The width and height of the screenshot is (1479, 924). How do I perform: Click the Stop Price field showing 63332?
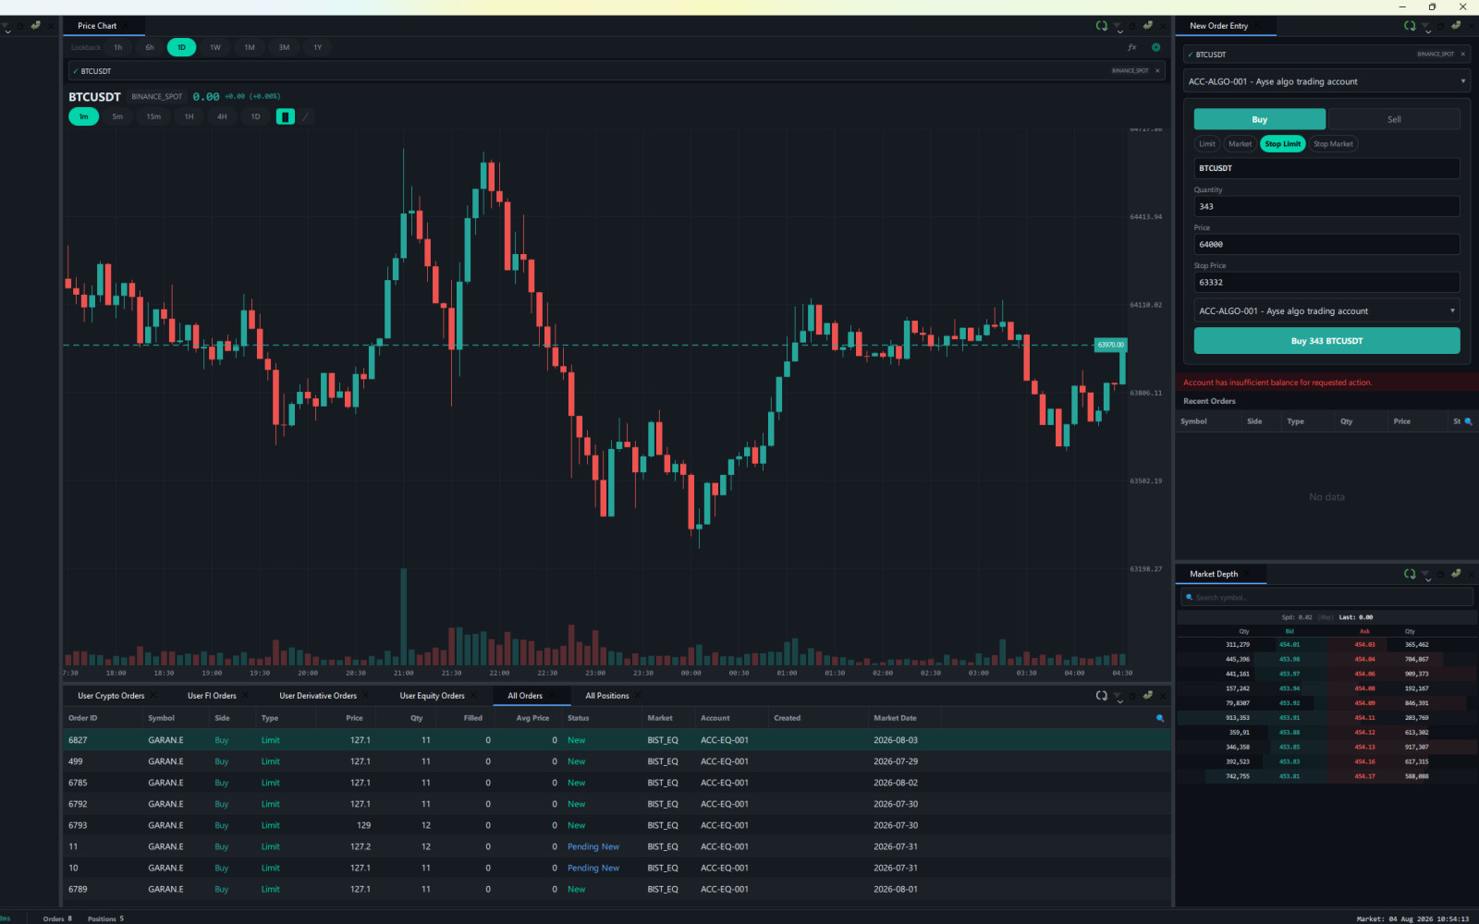pyautogui.click(x=1326, y=282)
